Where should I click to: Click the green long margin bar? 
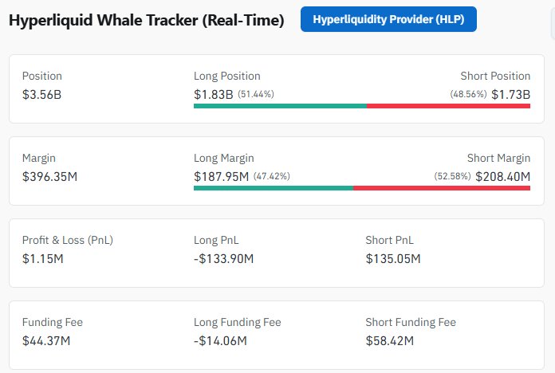(273, 188)
